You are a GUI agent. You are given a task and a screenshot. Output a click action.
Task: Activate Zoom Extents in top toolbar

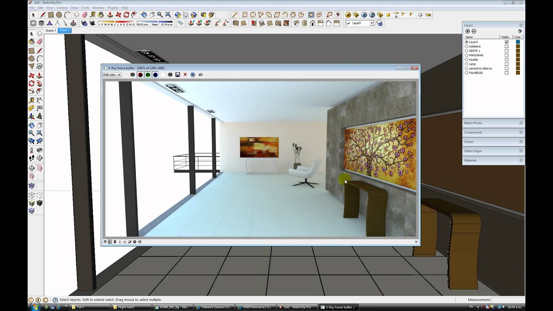168,15
